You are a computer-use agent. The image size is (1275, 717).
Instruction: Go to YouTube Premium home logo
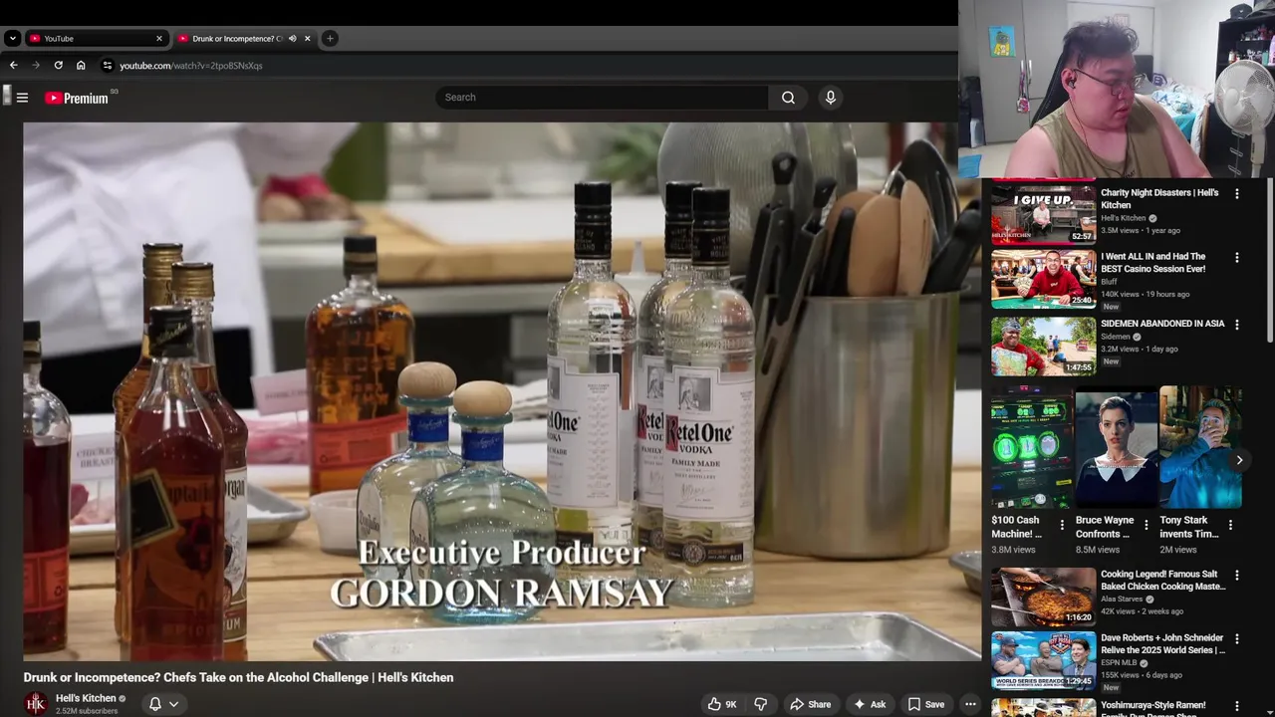click(x=77, y=98)
